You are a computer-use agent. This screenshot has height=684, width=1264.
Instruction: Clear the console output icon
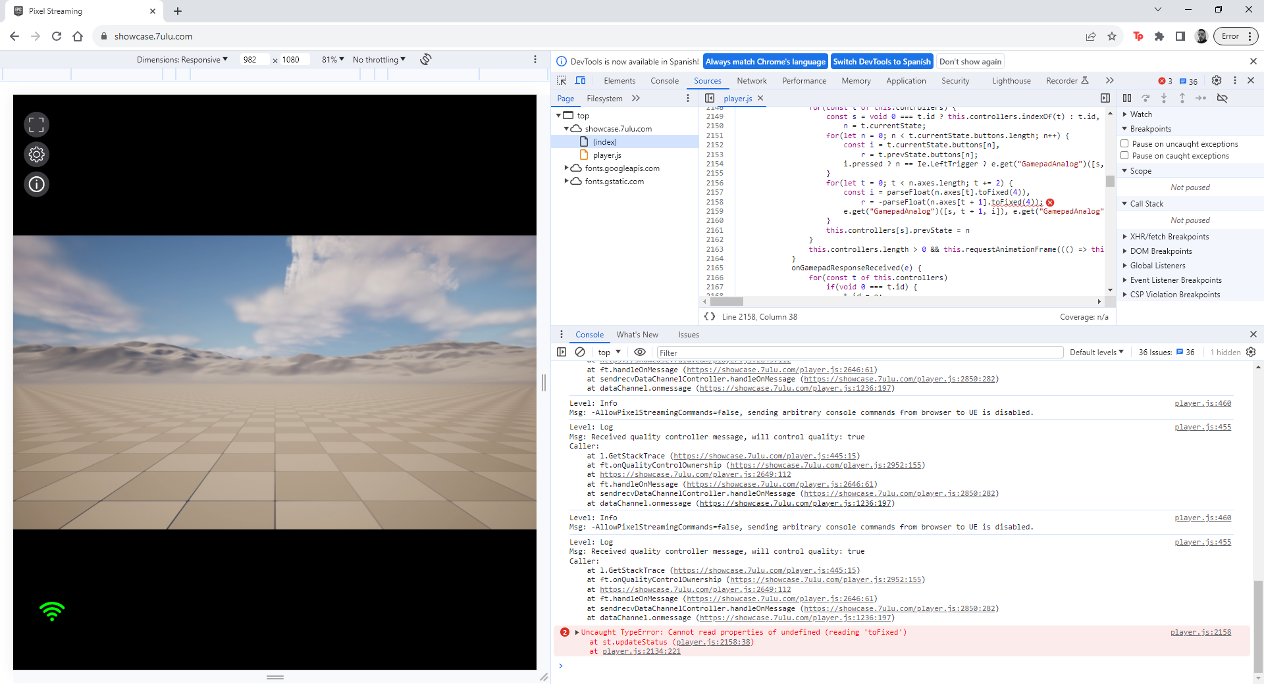click(x=581, y=352)
